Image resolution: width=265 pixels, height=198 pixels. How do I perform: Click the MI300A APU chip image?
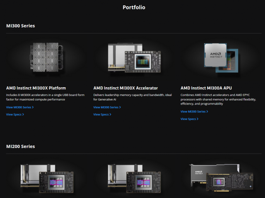coord(221,58)
